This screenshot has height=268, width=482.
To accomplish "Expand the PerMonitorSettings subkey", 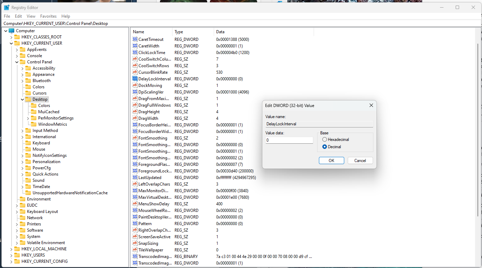I will [28, 118].
